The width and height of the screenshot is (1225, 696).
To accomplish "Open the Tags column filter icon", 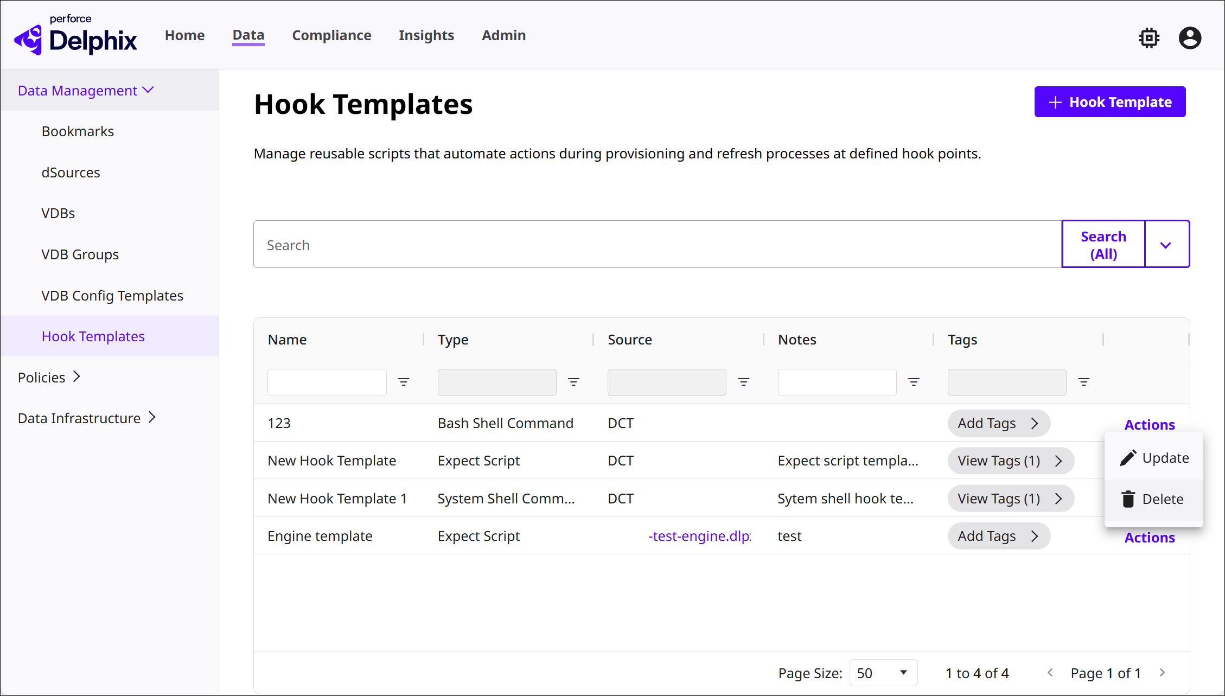I will click(x=1084, y=382).
